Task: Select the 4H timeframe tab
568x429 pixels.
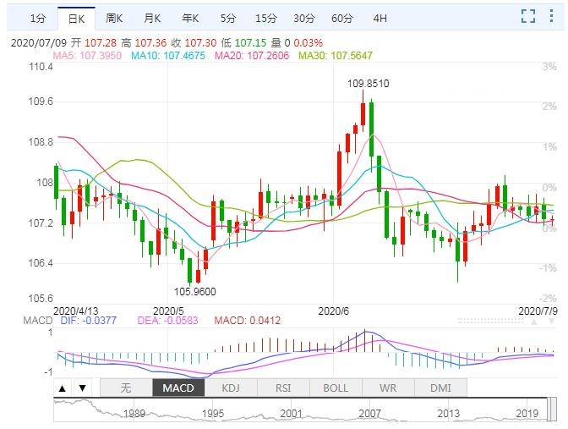Action: [x=380, y=18]
